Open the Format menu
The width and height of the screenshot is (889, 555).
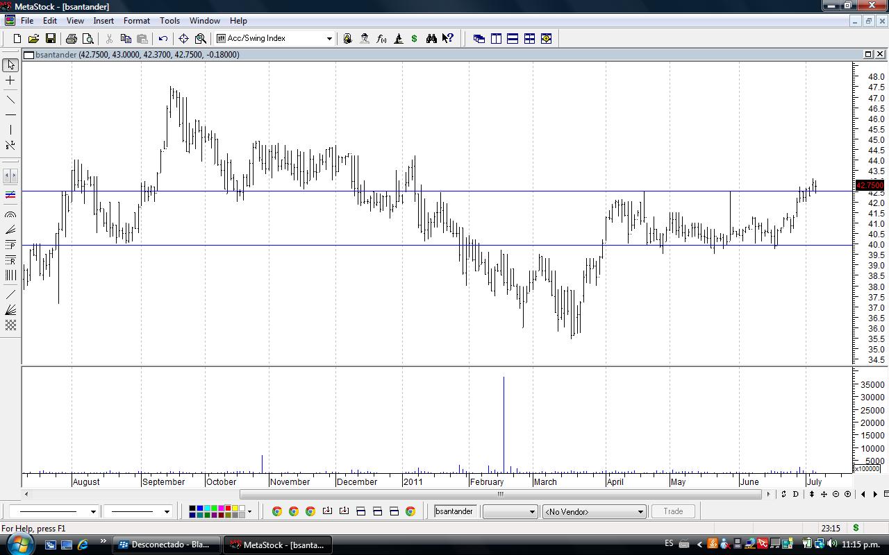[x=136, y=21]
